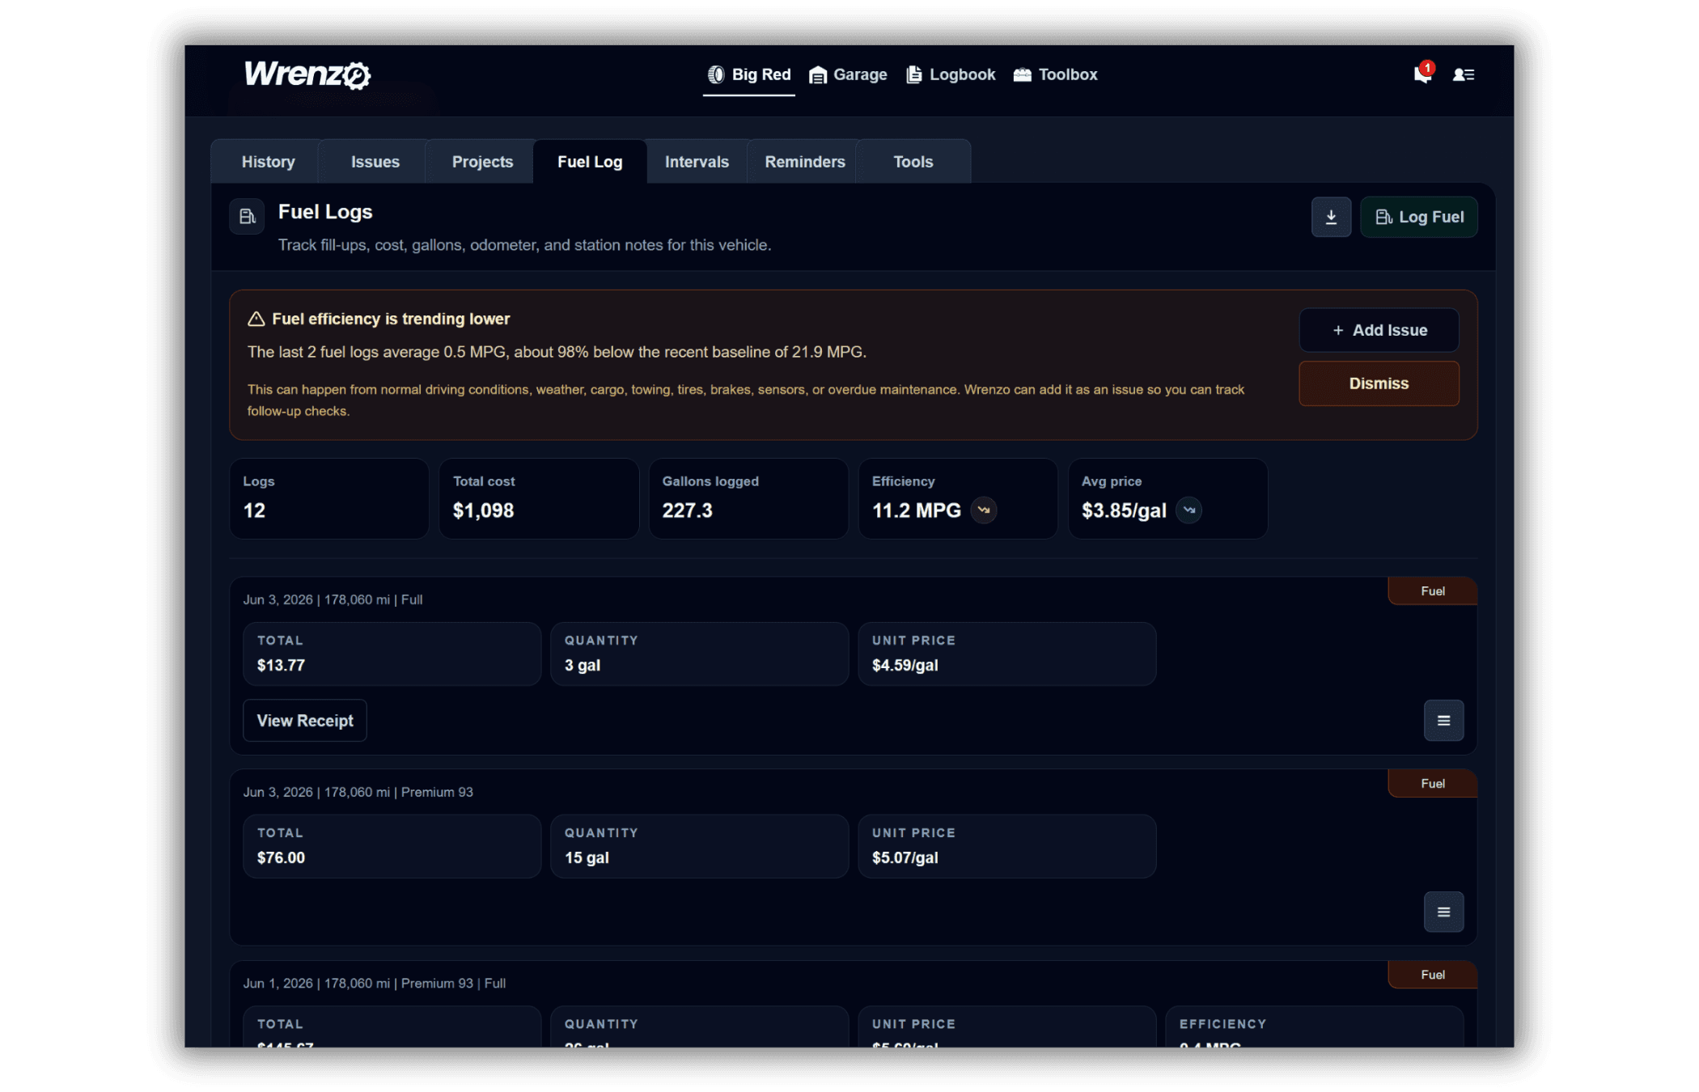Click 'Jun 3, 2026 | 178,060 mi | Premium 93' header
The image size is (1699, 1092).
click(358, 792)
